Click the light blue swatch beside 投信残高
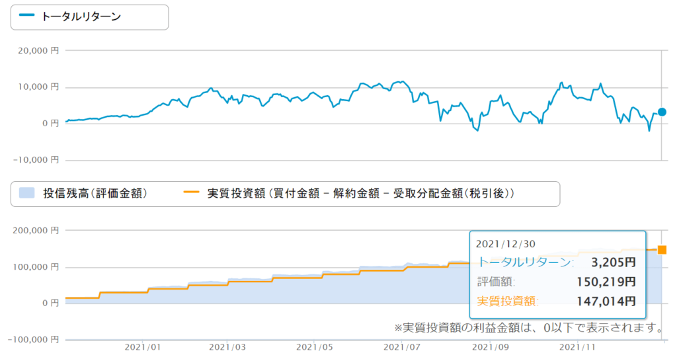 point(26,192)
